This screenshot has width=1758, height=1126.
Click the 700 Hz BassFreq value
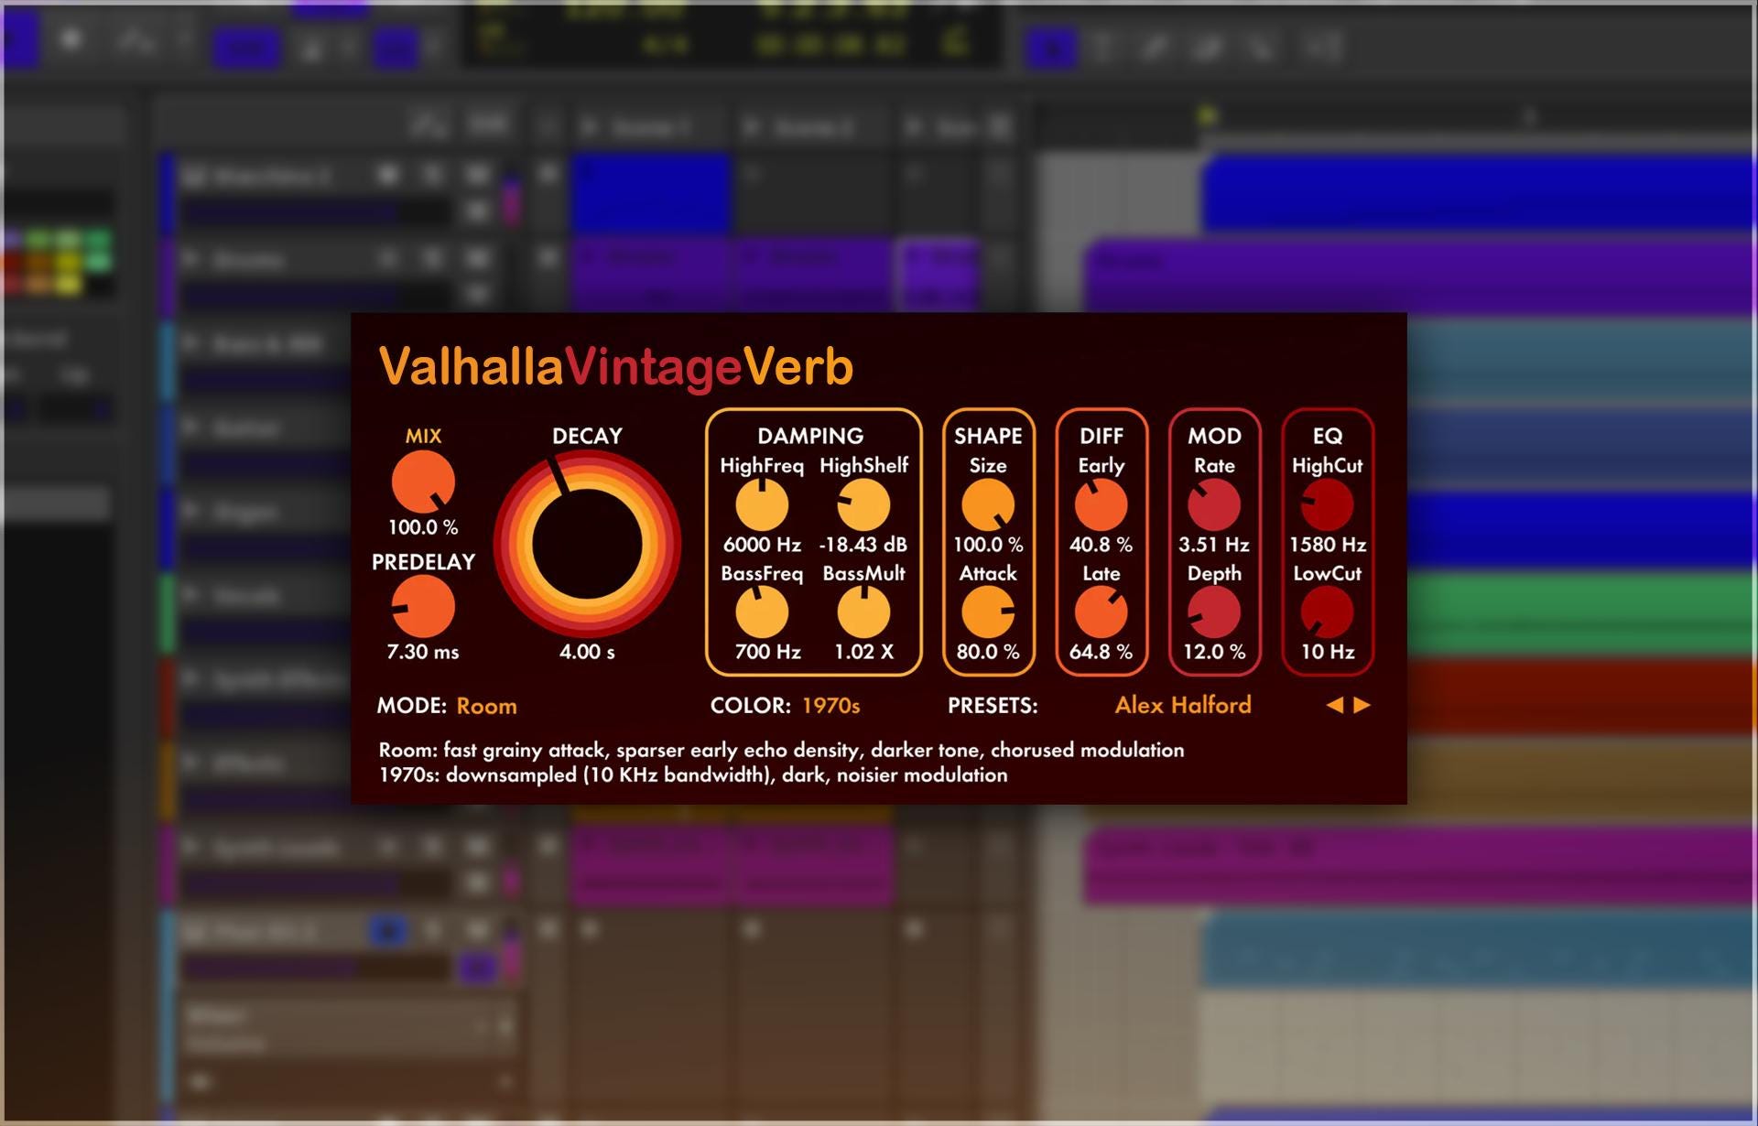point(767,652)
